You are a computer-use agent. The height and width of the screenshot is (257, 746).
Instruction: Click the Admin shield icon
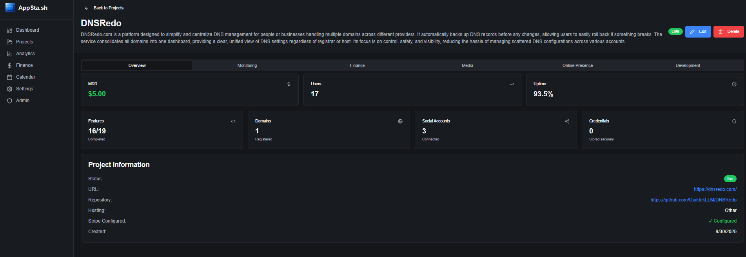pos(10,101)
